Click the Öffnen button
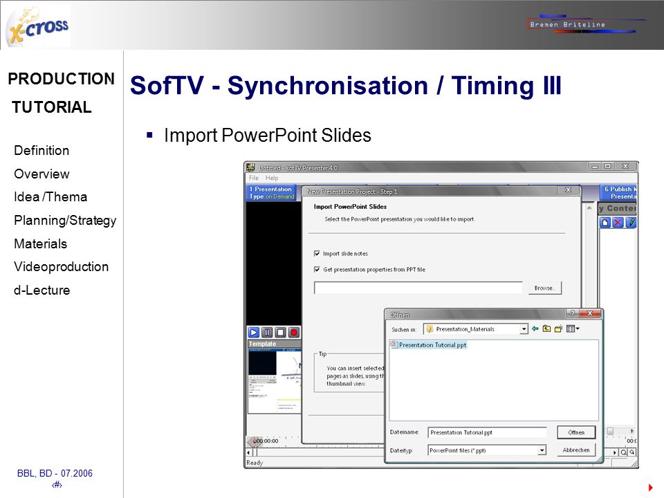 (x=576, y=432)
